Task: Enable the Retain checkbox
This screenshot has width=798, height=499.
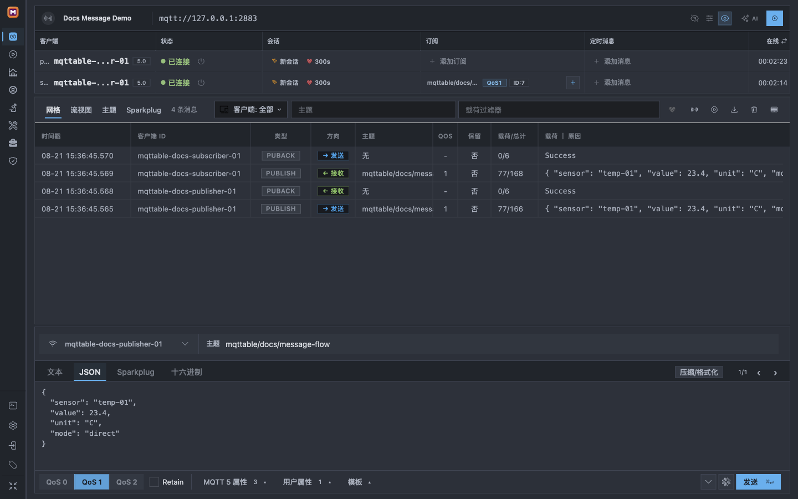Action: [154, 482]
